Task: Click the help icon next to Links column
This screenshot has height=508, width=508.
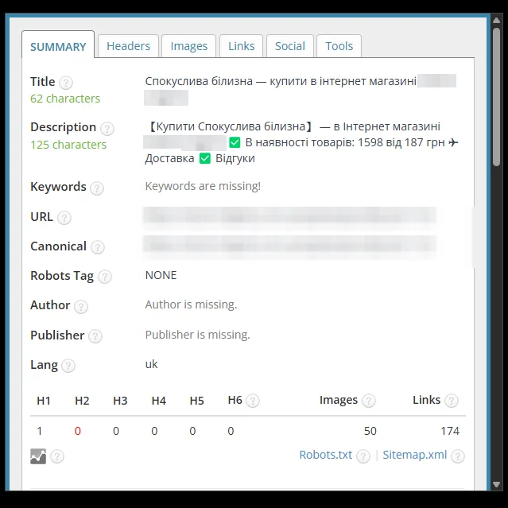Action: pos(452,401)
